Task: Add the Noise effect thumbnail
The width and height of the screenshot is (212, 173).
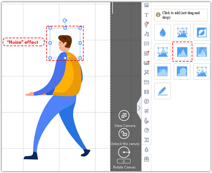Action: tap(182, 52)
